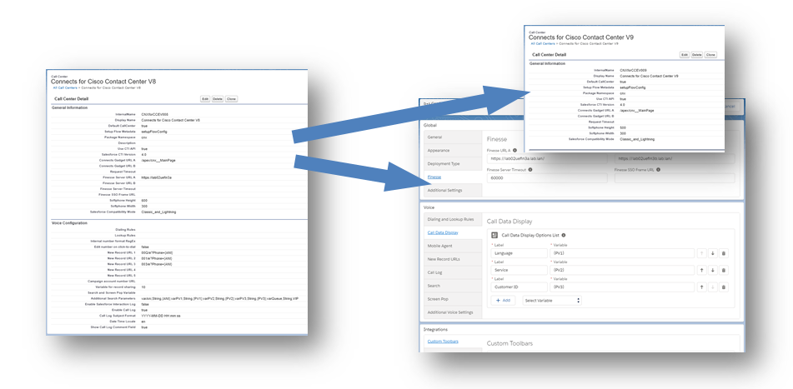Open All Call Centers link in V8 window
The image size is (793, 389).
pyautogui.click(x=65, y=88)
